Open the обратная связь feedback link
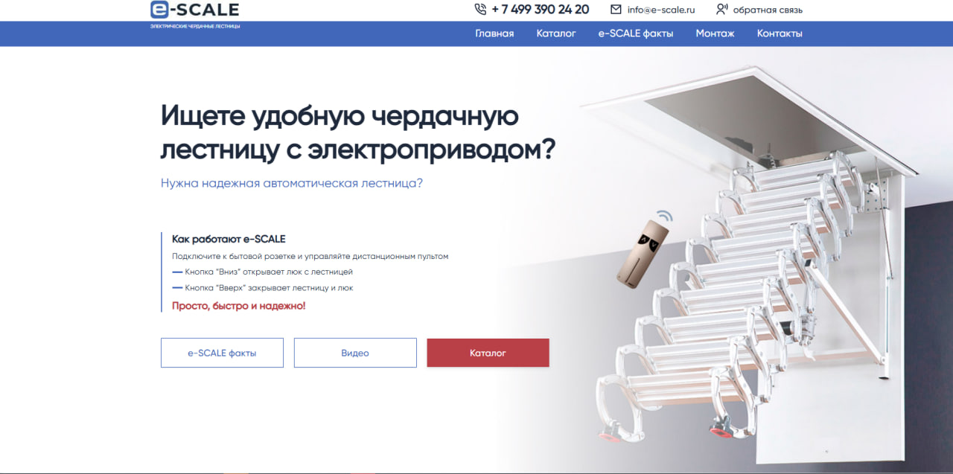The image size is (953, 474). coord(768,10)
